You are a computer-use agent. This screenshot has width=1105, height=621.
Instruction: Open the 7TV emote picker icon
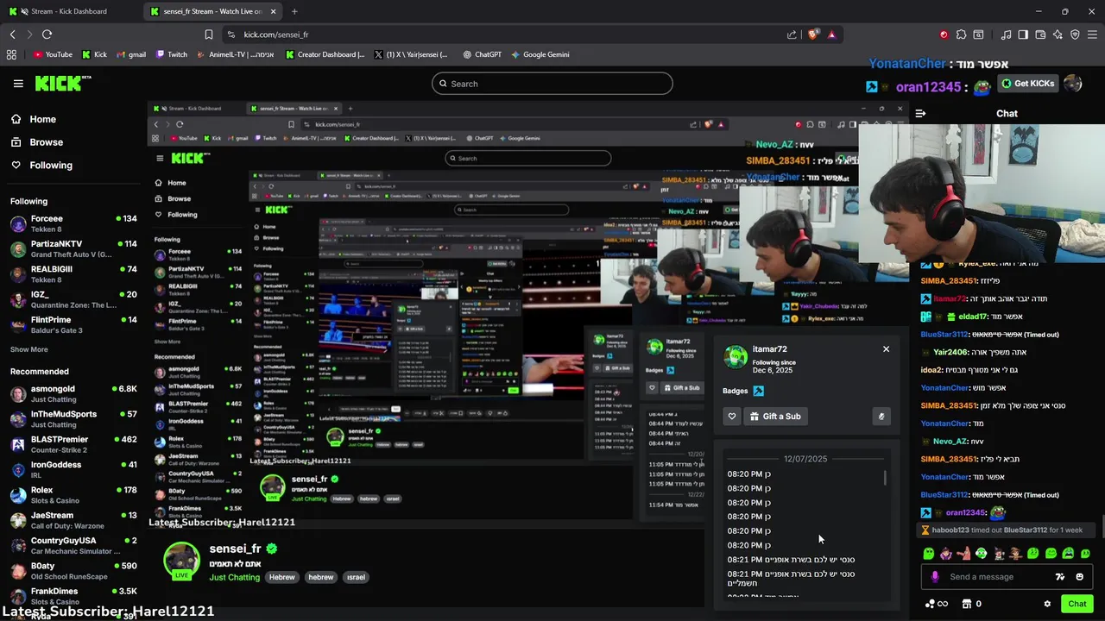pos(1060,577)
